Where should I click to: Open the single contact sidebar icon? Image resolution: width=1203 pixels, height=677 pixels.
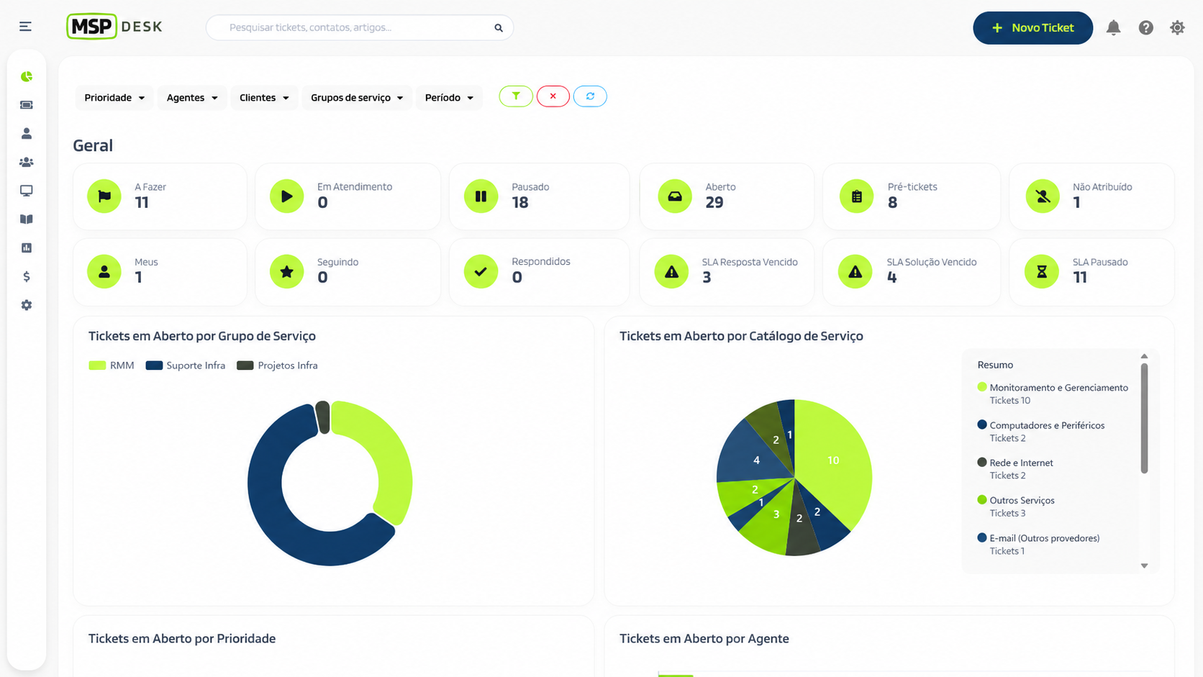coord(27,133)
